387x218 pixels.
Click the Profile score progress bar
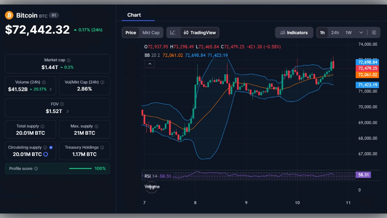(x=81, y=168)
